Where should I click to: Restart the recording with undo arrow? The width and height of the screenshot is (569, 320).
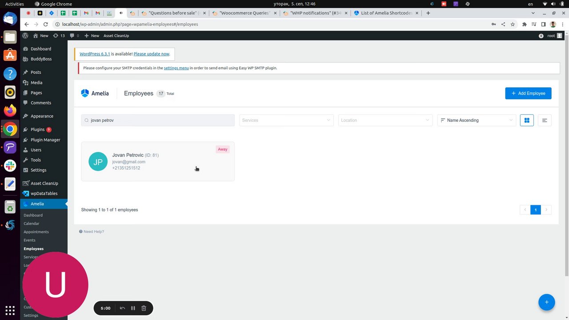(122, 308)
